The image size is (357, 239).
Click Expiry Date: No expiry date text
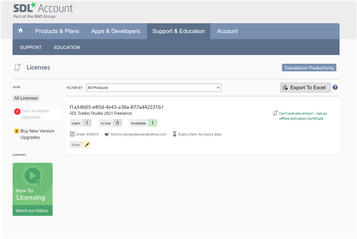(200, 134)
